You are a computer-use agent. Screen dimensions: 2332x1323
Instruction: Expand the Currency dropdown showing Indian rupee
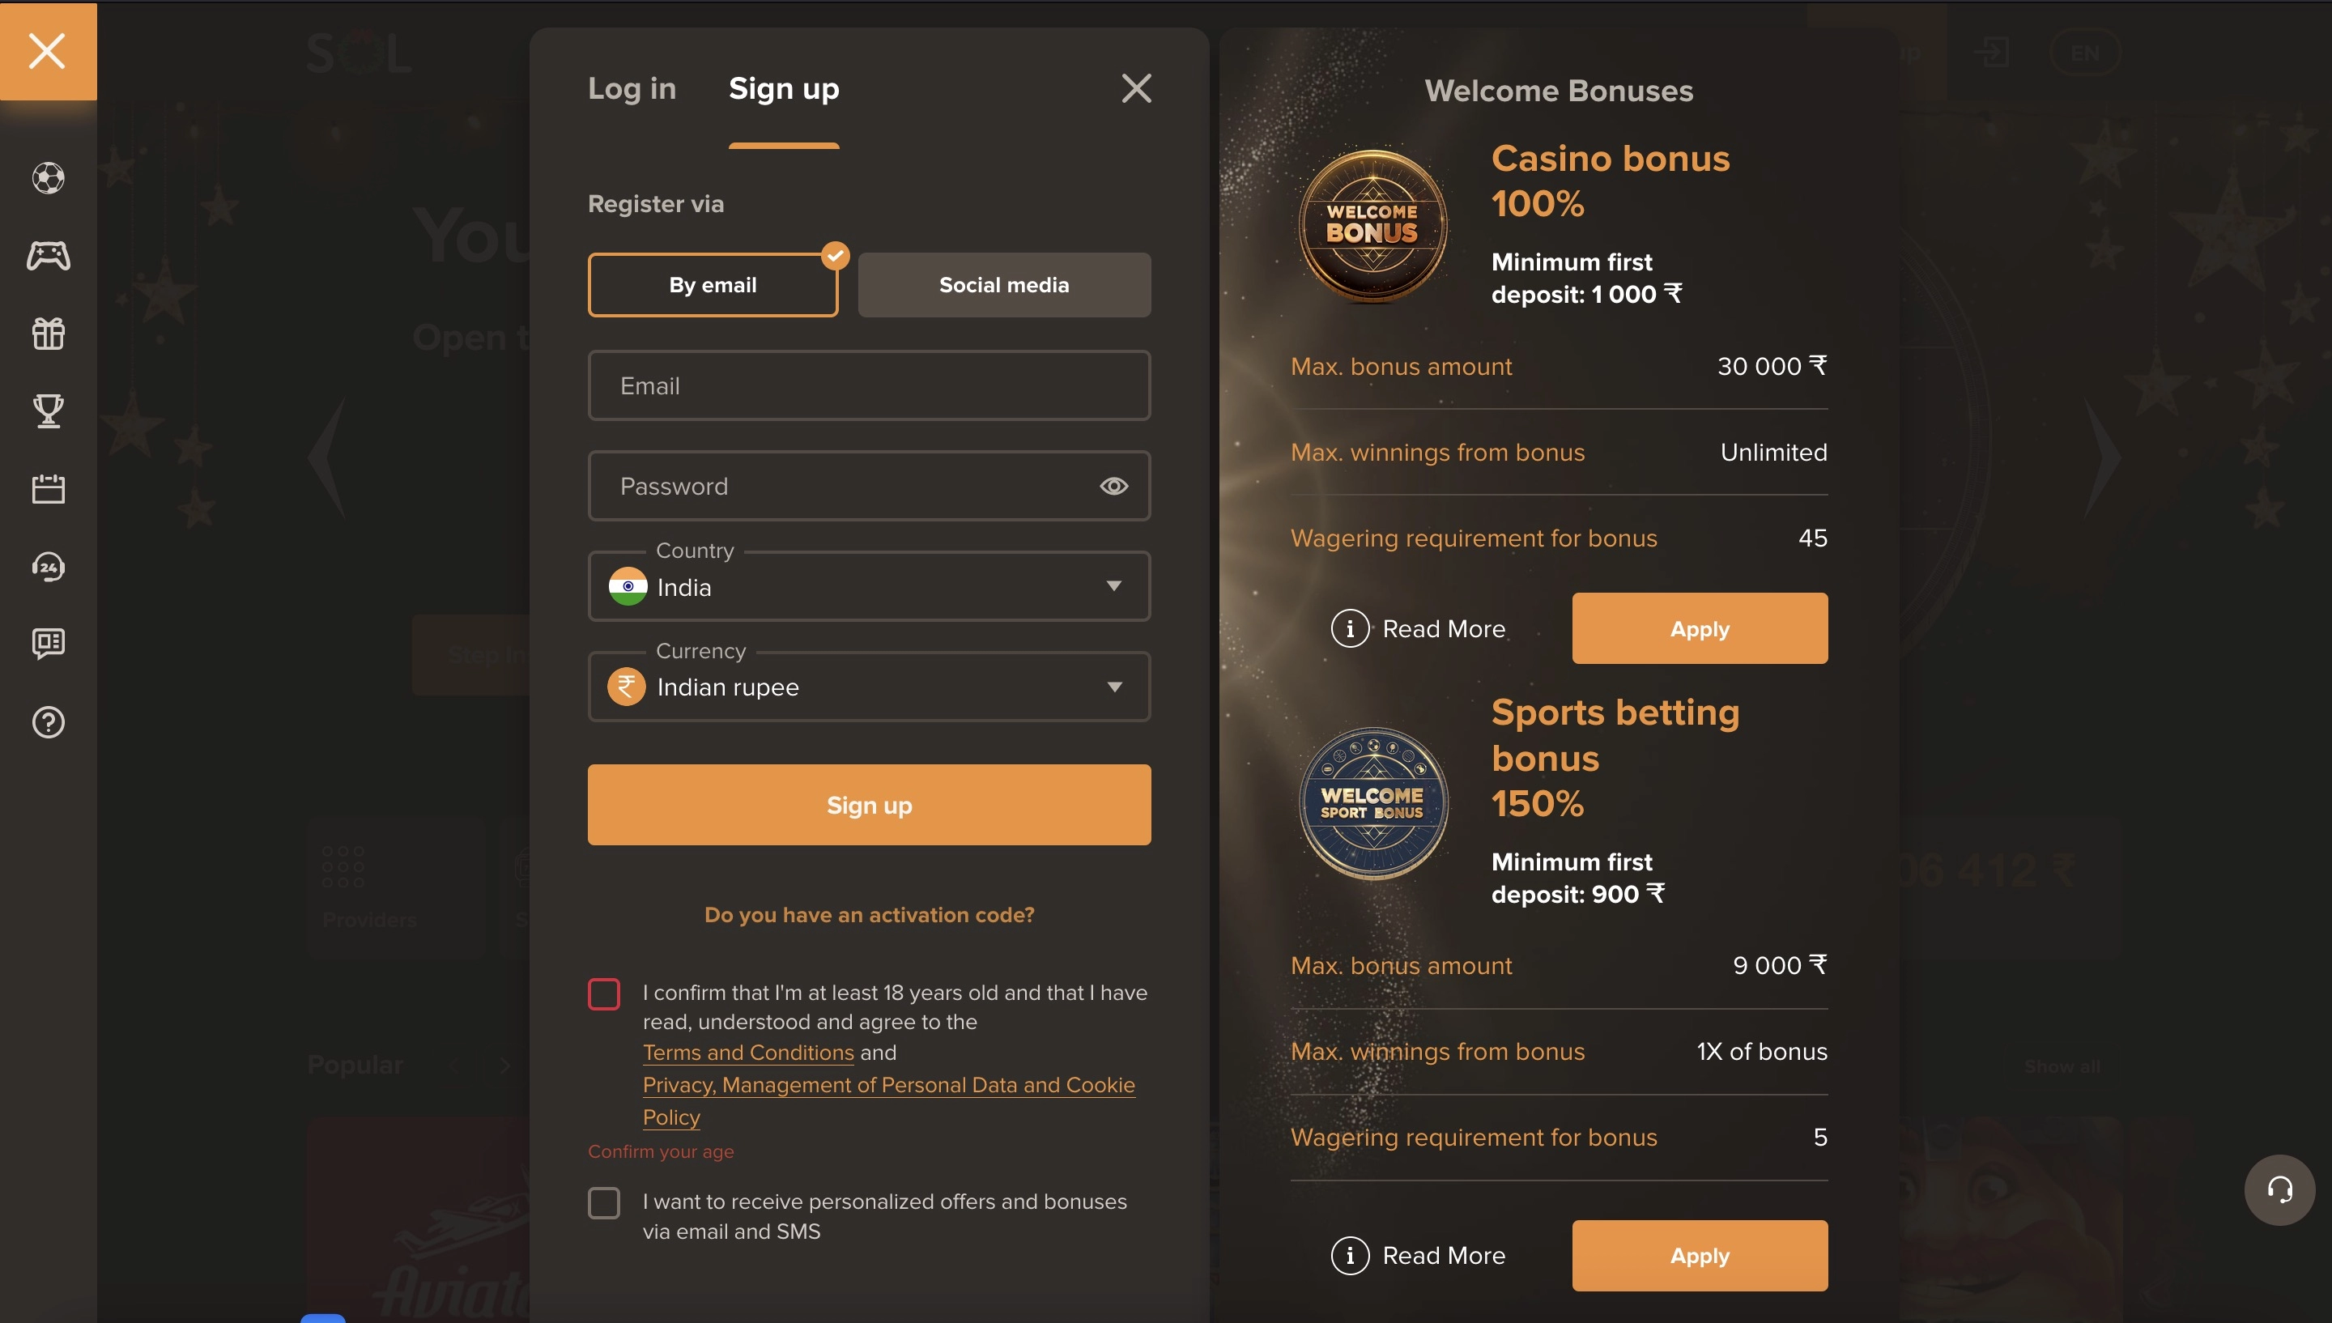point(869,686)
